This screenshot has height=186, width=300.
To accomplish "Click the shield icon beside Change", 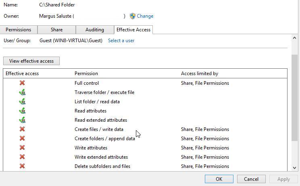I will tap(133, 16).
